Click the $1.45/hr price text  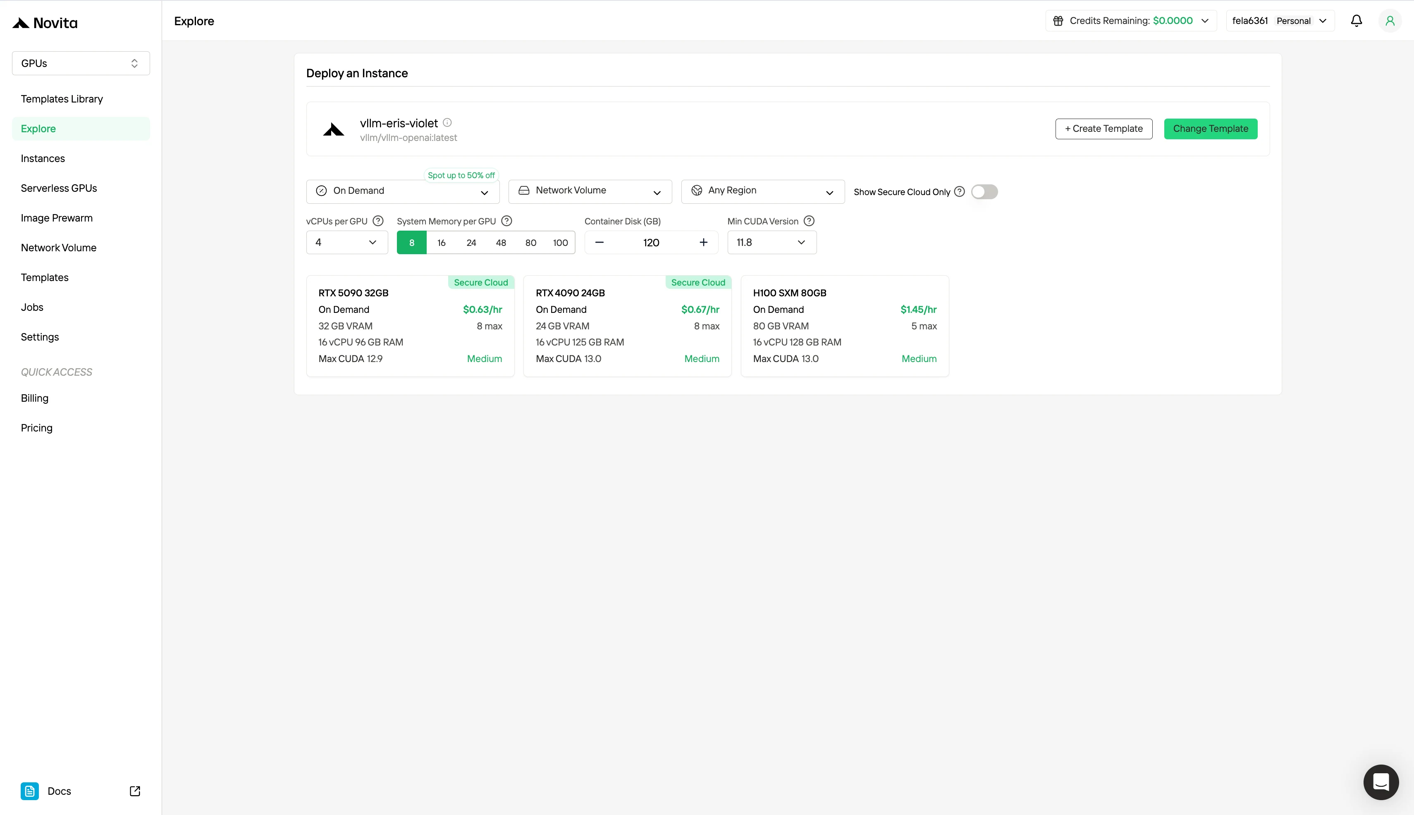918,310
